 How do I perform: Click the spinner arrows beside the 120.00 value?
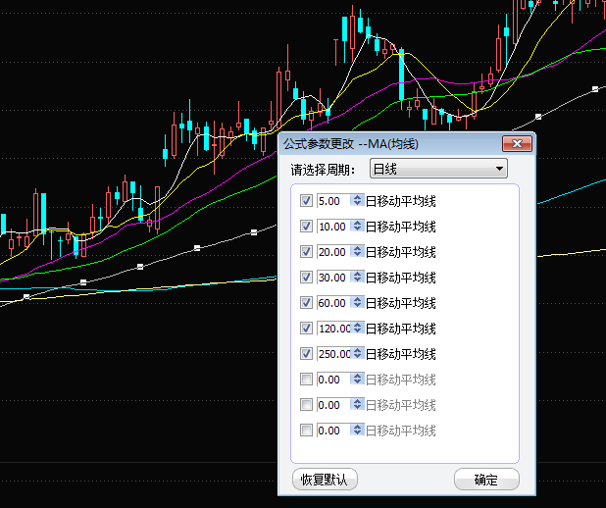point(358,329)
